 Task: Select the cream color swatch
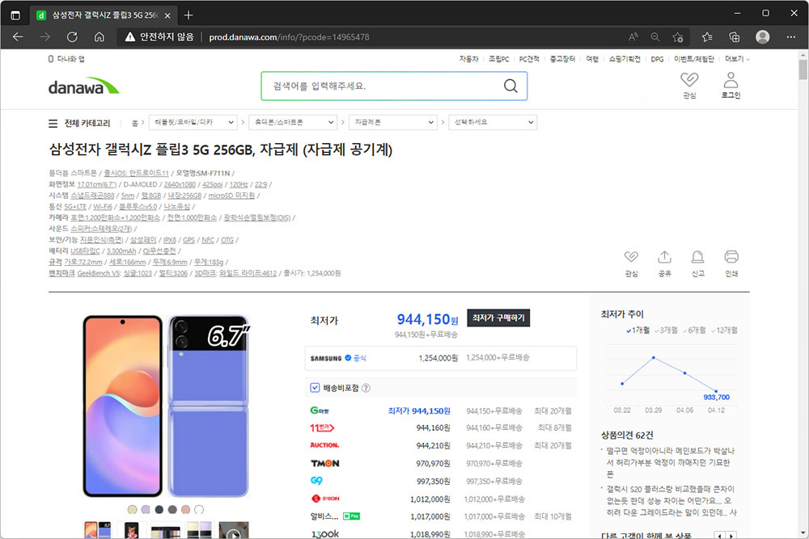[x=132, y=510]
